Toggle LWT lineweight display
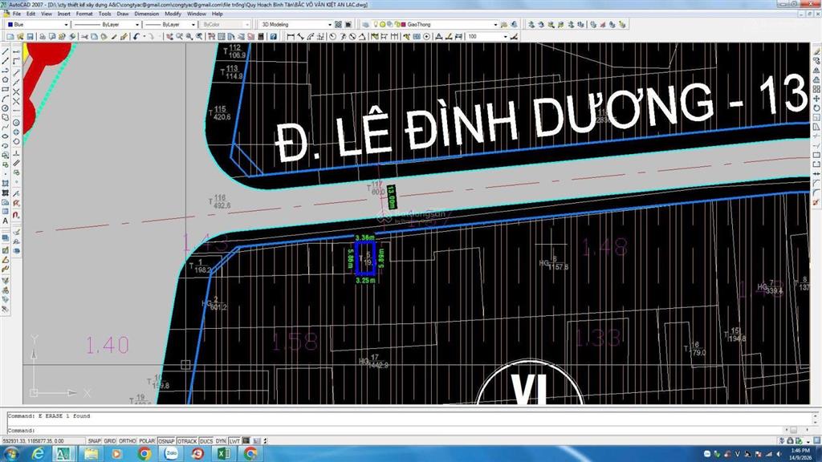Viewport: 822px width, 462px height. click(x=234, y=441)
